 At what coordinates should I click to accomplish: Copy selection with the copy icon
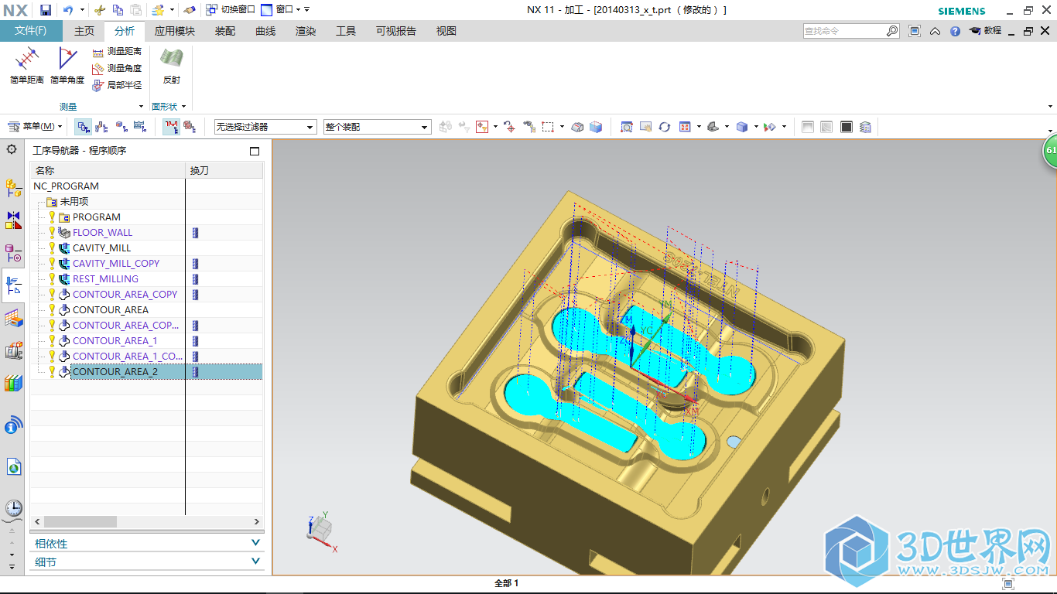pos(118,10)
